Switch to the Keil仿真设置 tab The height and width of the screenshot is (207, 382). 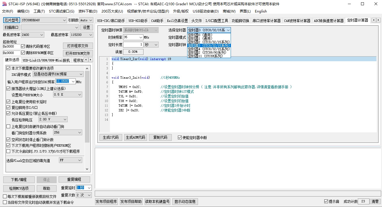(177, 21)
